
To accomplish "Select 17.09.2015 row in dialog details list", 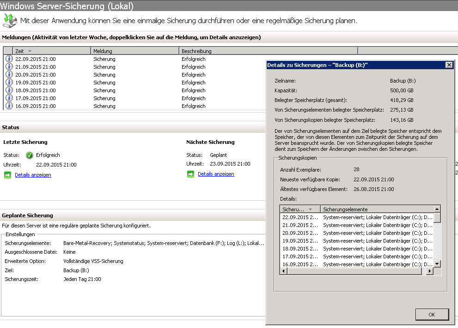I will coord(357,256).
